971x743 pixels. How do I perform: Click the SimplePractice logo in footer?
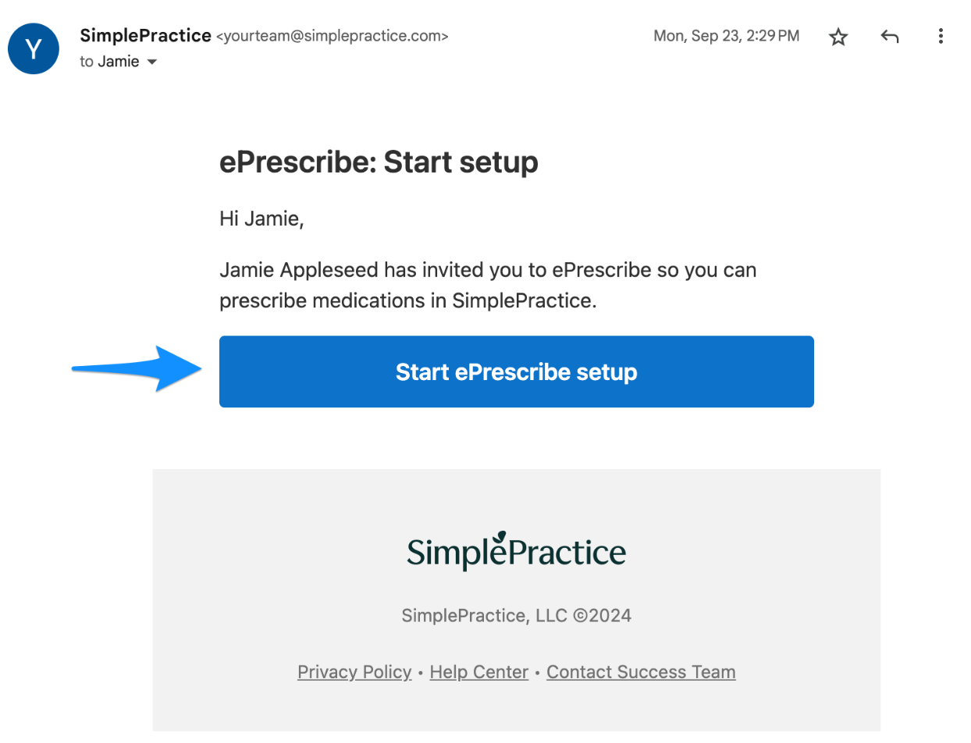[516, 552]
